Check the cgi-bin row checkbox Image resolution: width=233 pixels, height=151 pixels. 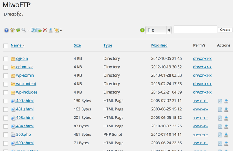tap(6, 59)
